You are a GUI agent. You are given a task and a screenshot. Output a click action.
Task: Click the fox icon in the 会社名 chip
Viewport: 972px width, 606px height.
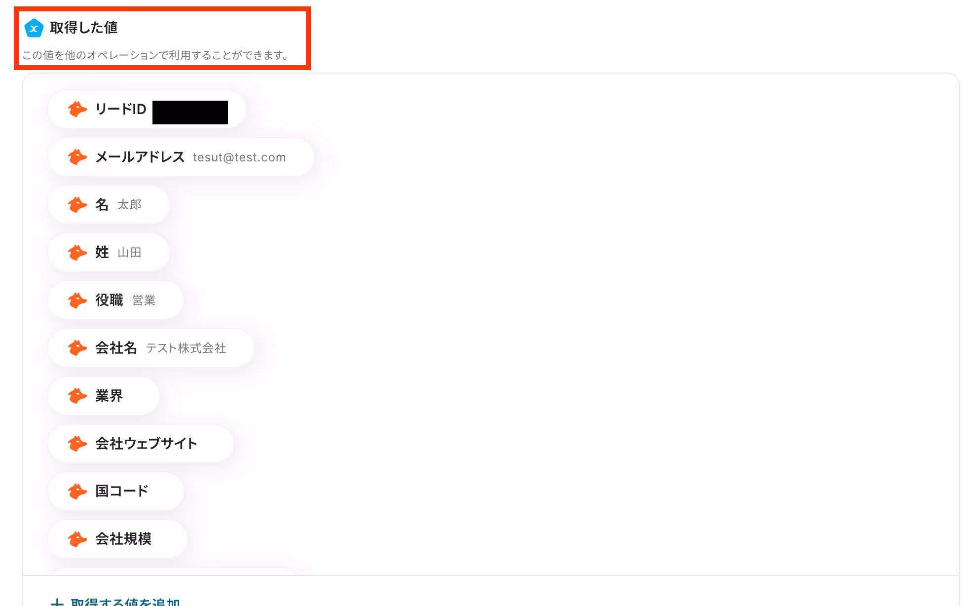[77, 348]
